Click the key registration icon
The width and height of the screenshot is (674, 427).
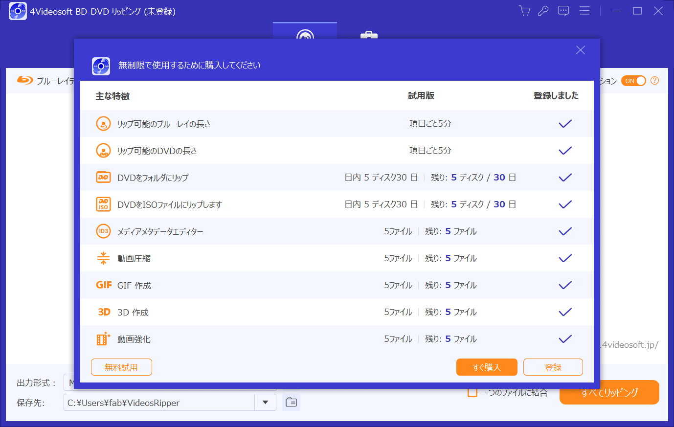(543, 11)
